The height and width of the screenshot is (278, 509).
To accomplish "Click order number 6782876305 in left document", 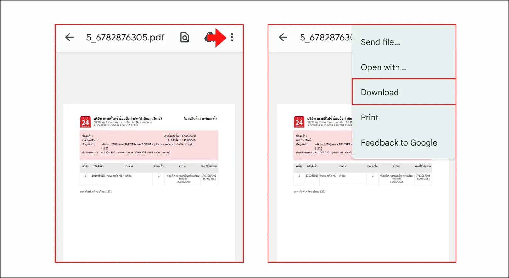I will pyautogui.click(x=189, y=136).
